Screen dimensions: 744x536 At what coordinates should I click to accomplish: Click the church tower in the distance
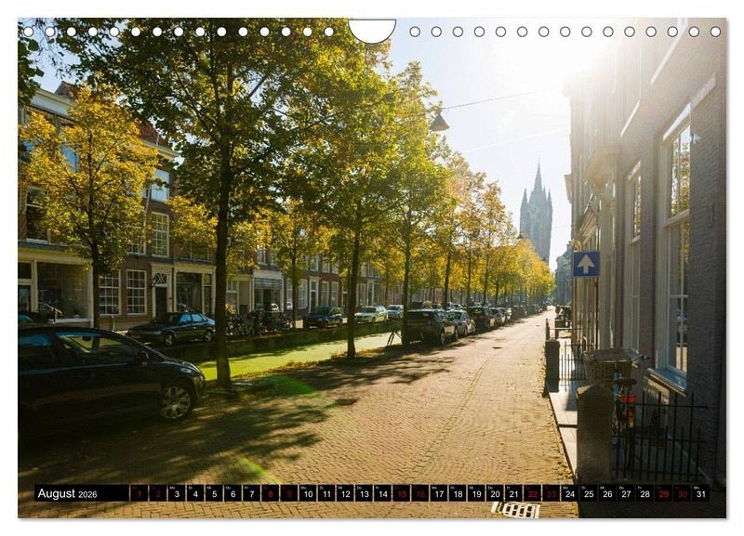[x=536, y=216]
